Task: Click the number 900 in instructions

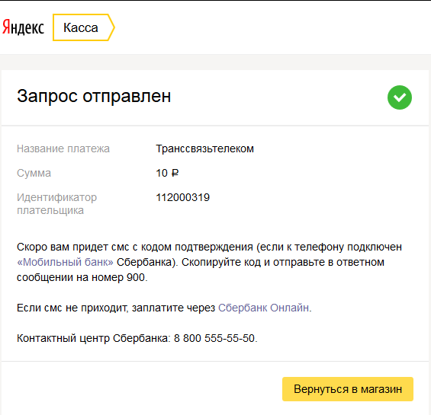Action: tap(136, 277)
